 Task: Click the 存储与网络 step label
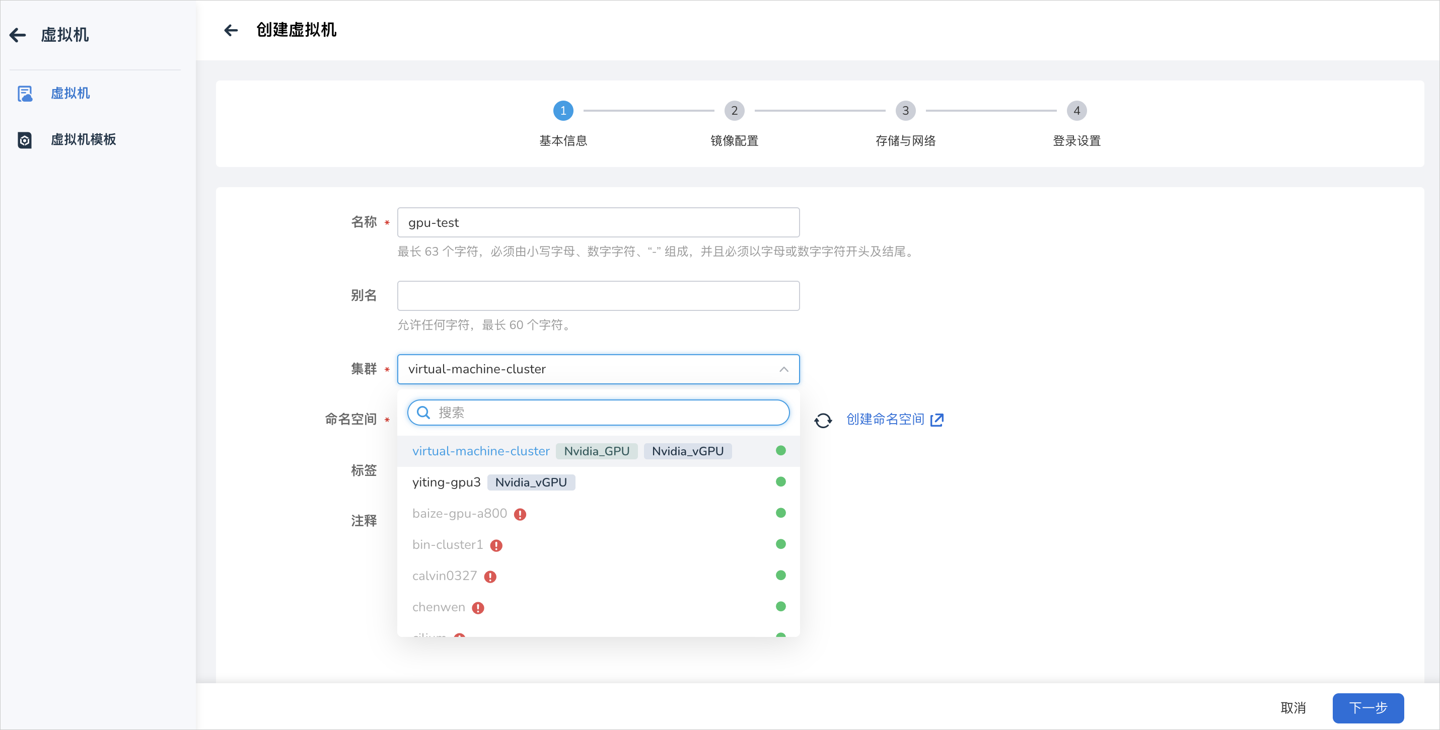(x=905, y=141)
